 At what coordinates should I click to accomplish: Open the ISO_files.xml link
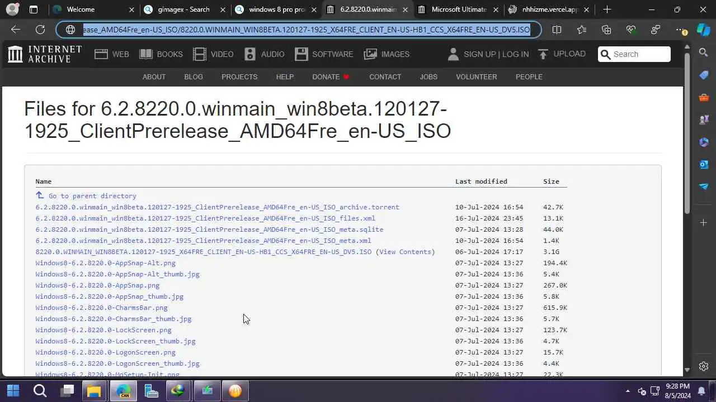(x=205, y=218)
